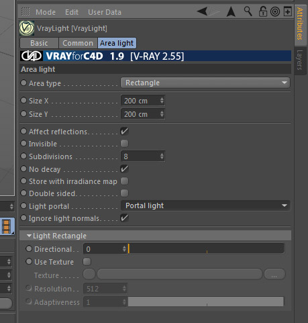Open the Mode menu
Screen dimensions: 308x323
pyautogui.click(x=46, y=12)
